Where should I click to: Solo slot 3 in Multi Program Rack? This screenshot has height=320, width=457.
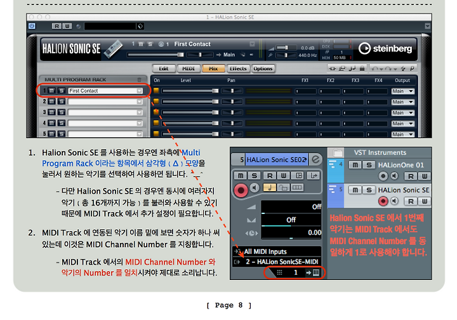click(x=61, y=112)
